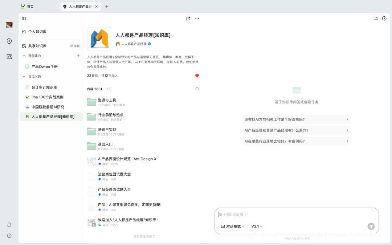The image size is (392, 245).
Task: Toggle the red heart like button
Action: [x=197, y=76]
